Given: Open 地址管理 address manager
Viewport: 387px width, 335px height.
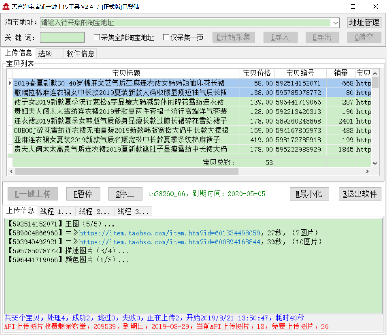Looking at the screenshot, I should tap(364, 23).
